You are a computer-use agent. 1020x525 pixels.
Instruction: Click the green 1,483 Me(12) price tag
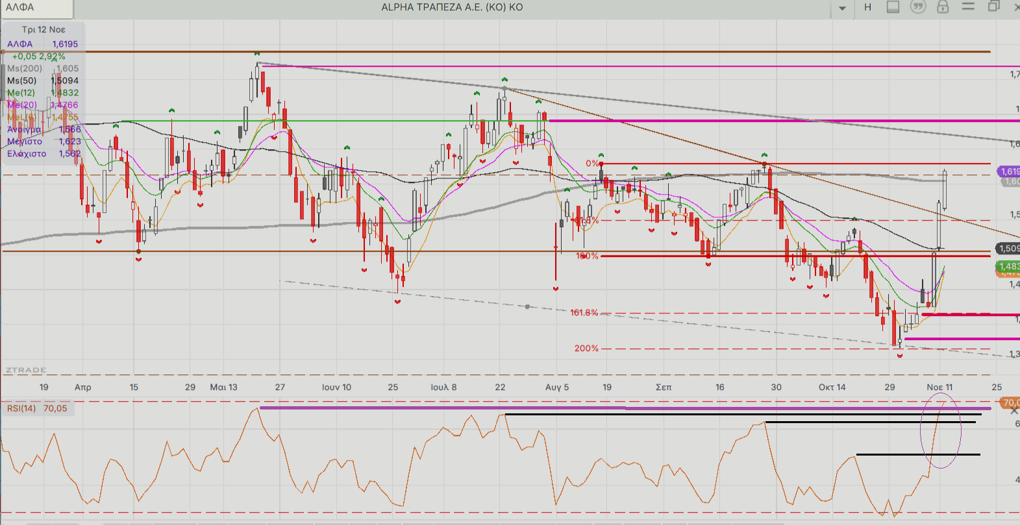coord(1009,266)
